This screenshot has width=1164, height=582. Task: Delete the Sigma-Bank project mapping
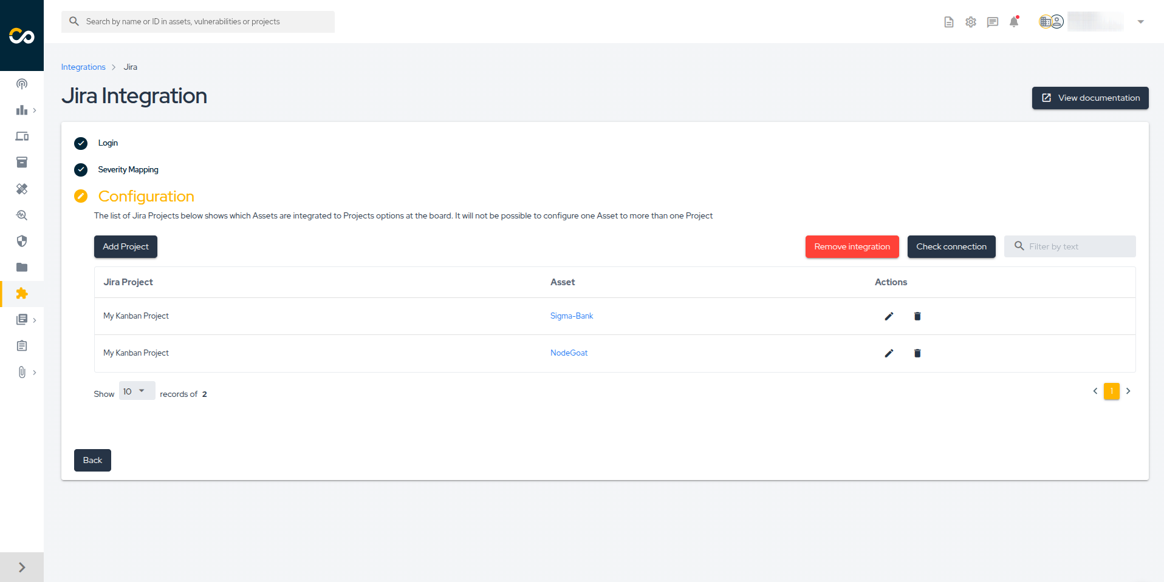tap(917, 316)
